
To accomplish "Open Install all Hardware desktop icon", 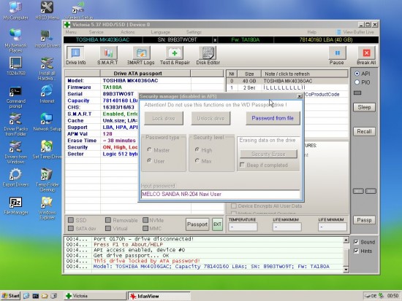I will point(48,69).
